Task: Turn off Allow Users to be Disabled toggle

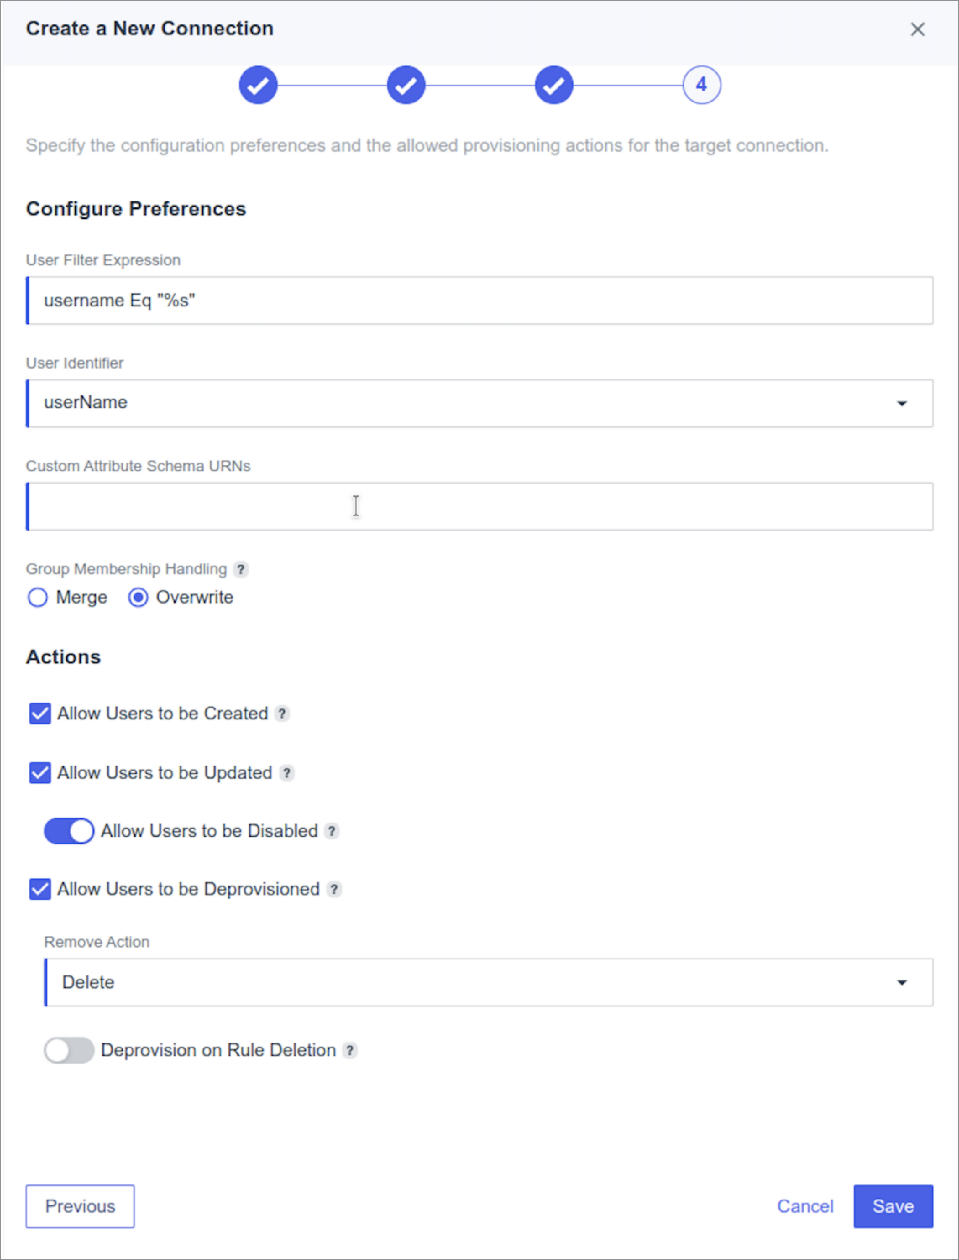Action: point(69,831)
